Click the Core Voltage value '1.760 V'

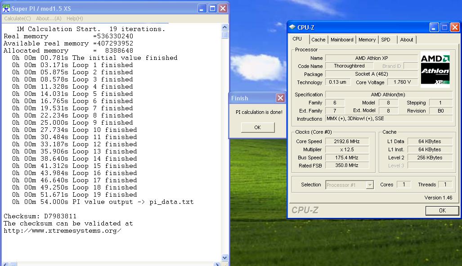pyautogui.click(x=402, y=82)
